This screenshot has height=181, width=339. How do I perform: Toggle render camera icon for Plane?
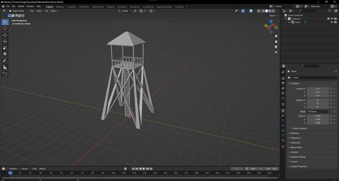coord(335,22)
